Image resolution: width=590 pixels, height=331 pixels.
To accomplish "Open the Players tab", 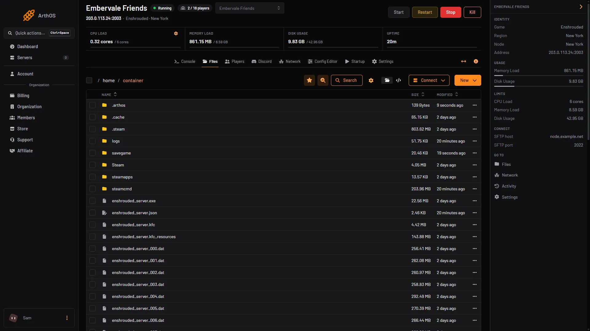I will (x=234, y=62).
